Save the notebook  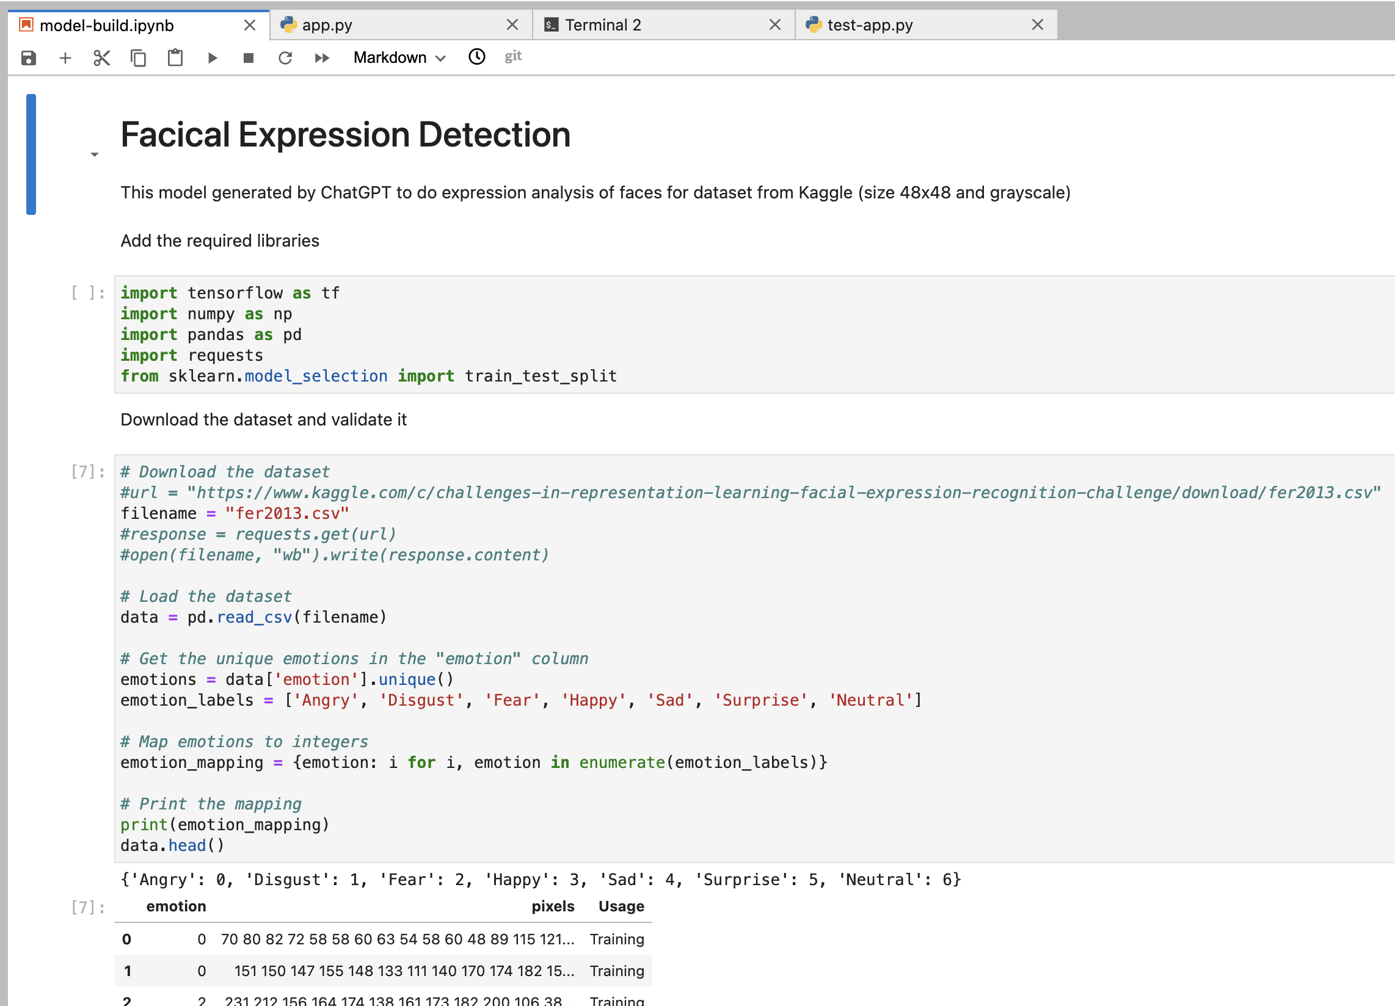click(29, 57)
